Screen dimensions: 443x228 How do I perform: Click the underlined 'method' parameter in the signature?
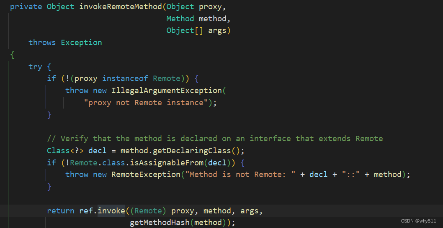[212, 19]
